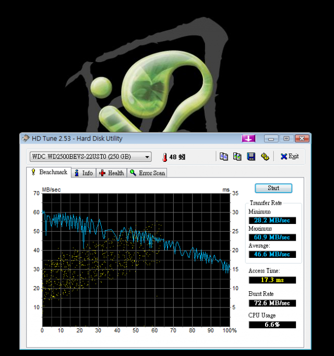Open the Info tab

pos(84,173)
